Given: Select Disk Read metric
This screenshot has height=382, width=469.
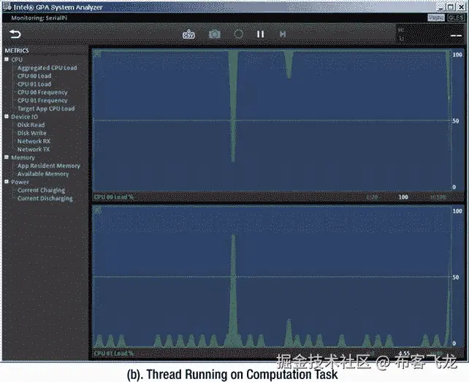Looking at the screenshot, I should [x=31, y=125].
